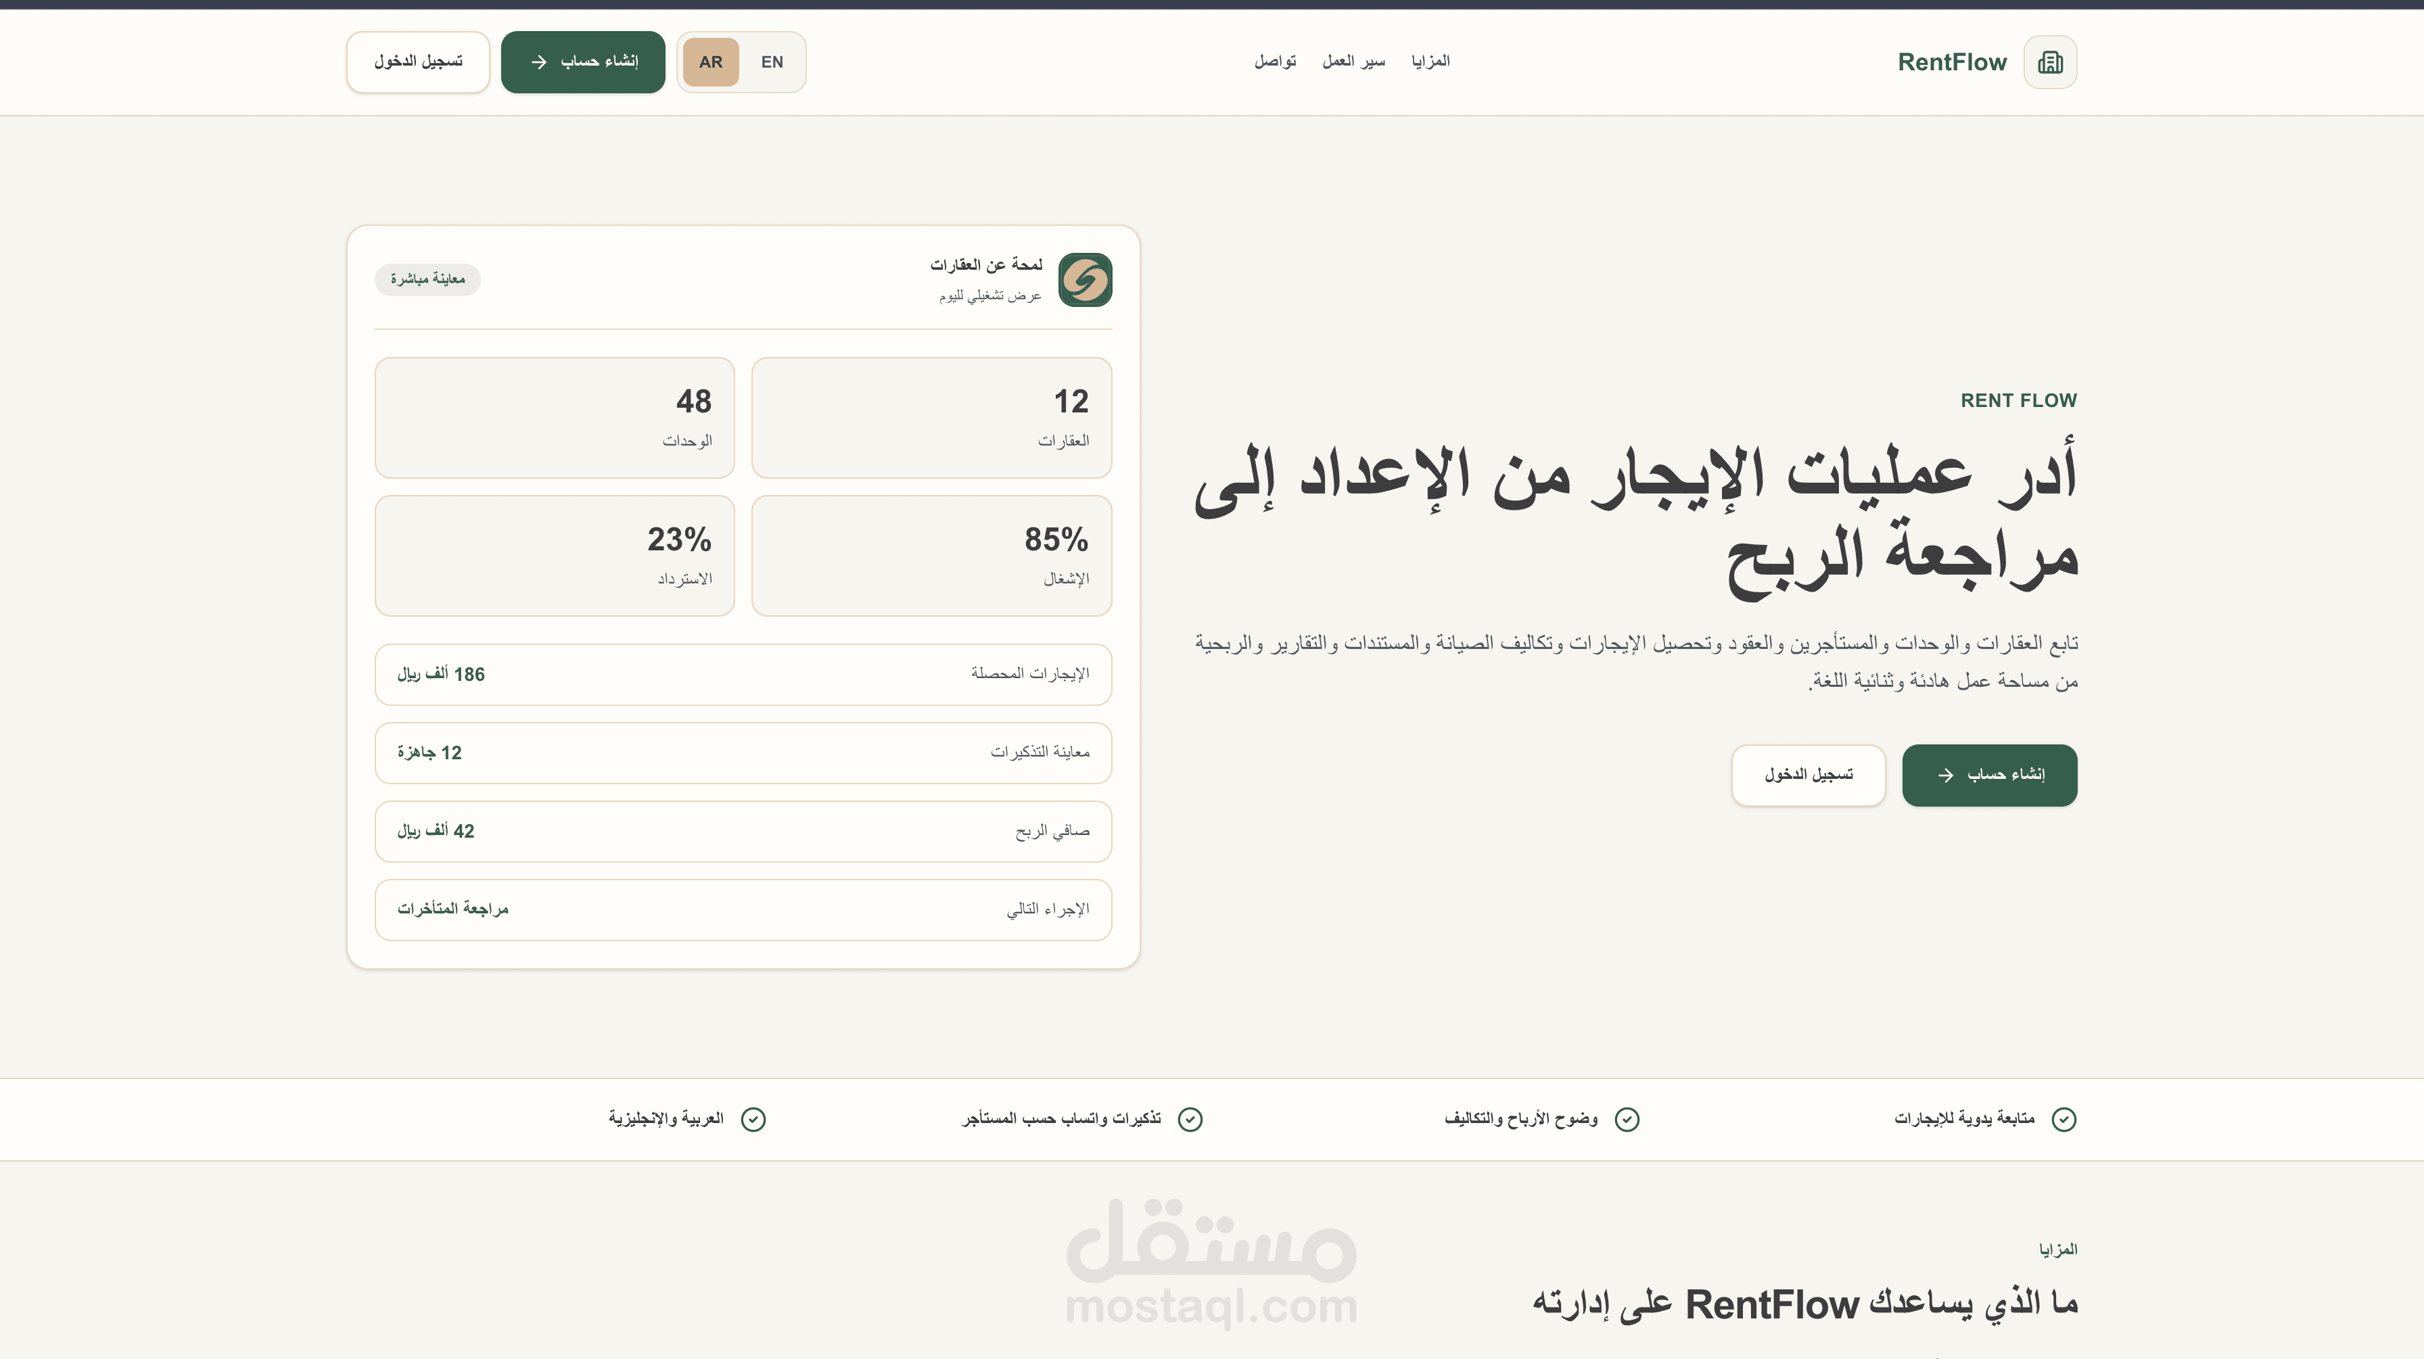Image resolution: width=2424 pixels, height=1359 pixels.
Task: Click the green swirl icon in property overview card
Action: click(1085, 279)
